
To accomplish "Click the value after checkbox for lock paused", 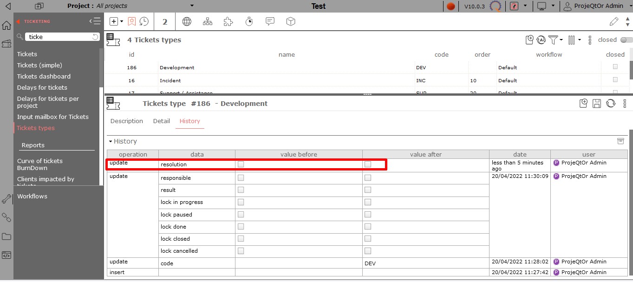I will click(368, 215).
